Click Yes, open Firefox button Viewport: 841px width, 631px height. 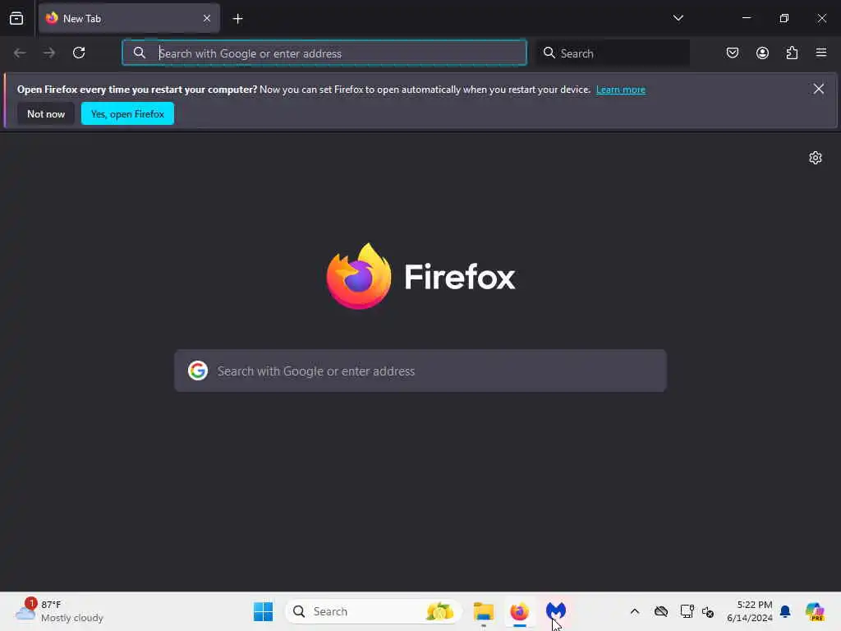click(x=127, y=113)
